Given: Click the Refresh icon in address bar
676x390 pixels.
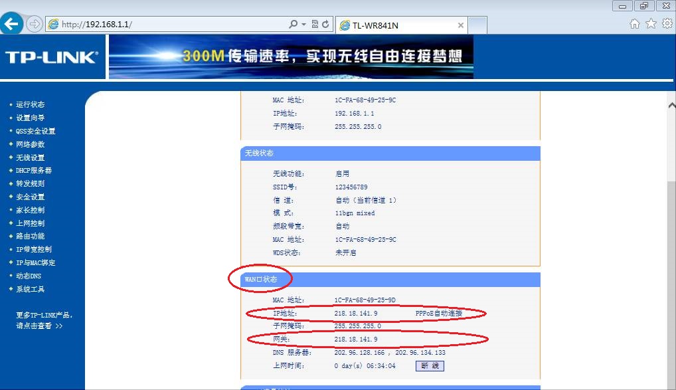Looking at the screenshot, I should pyautogui.click(x=326, y=25).
